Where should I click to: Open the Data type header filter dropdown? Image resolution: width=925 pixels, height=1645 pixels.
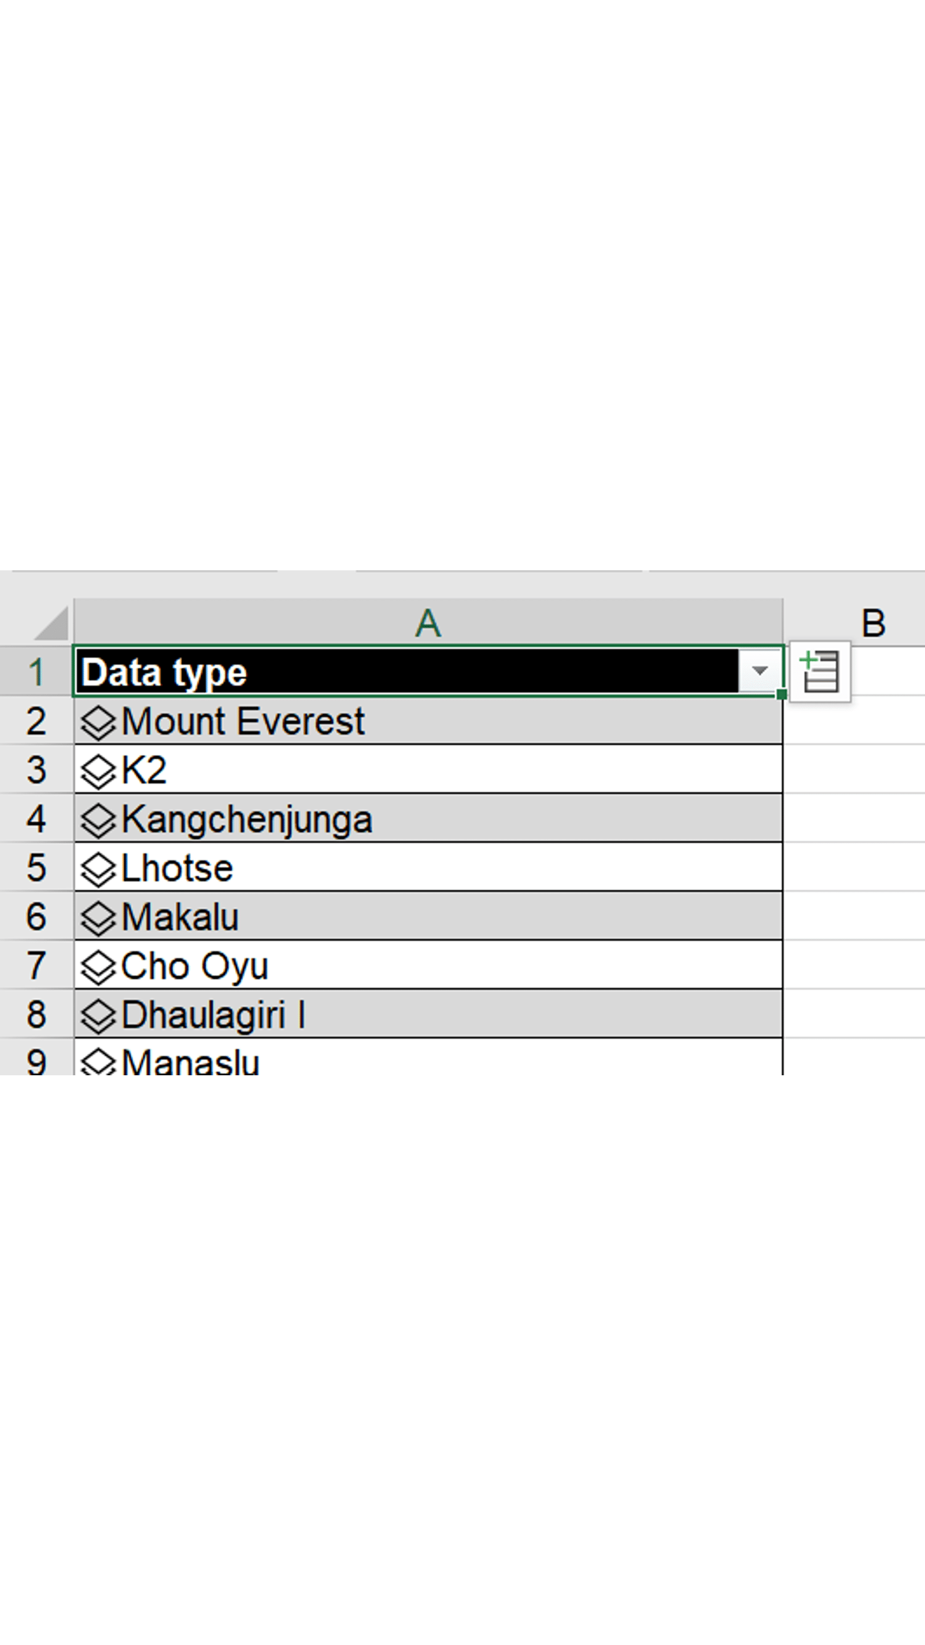point(759,671)
